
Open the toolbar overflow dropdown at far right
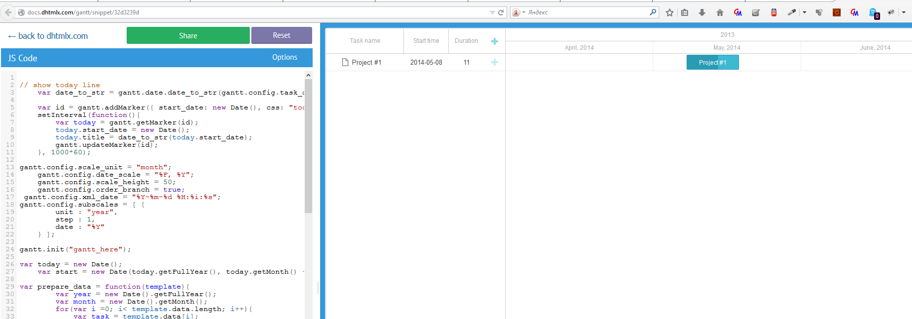(x=904, y=12)
